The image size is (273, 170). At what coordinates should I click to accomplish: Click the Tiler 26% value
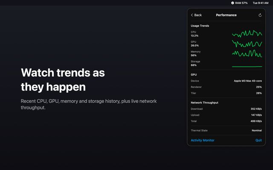click(x=259, y=93)
